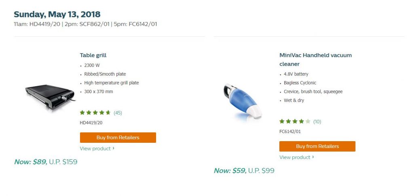
Task: Click the Now: $89 price text
Action: point(30,162)
